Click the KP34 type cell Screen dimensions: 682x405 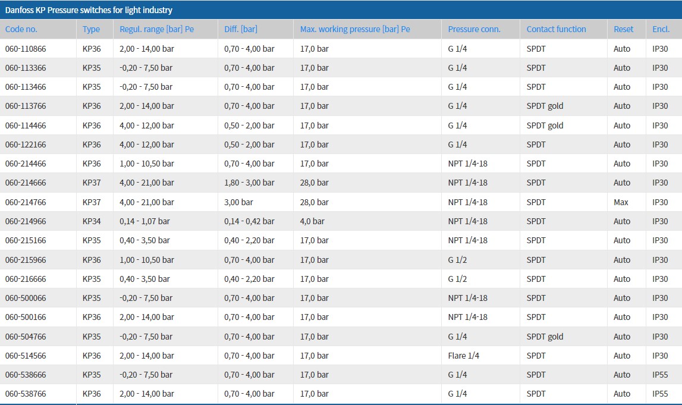tap(92, 221)
